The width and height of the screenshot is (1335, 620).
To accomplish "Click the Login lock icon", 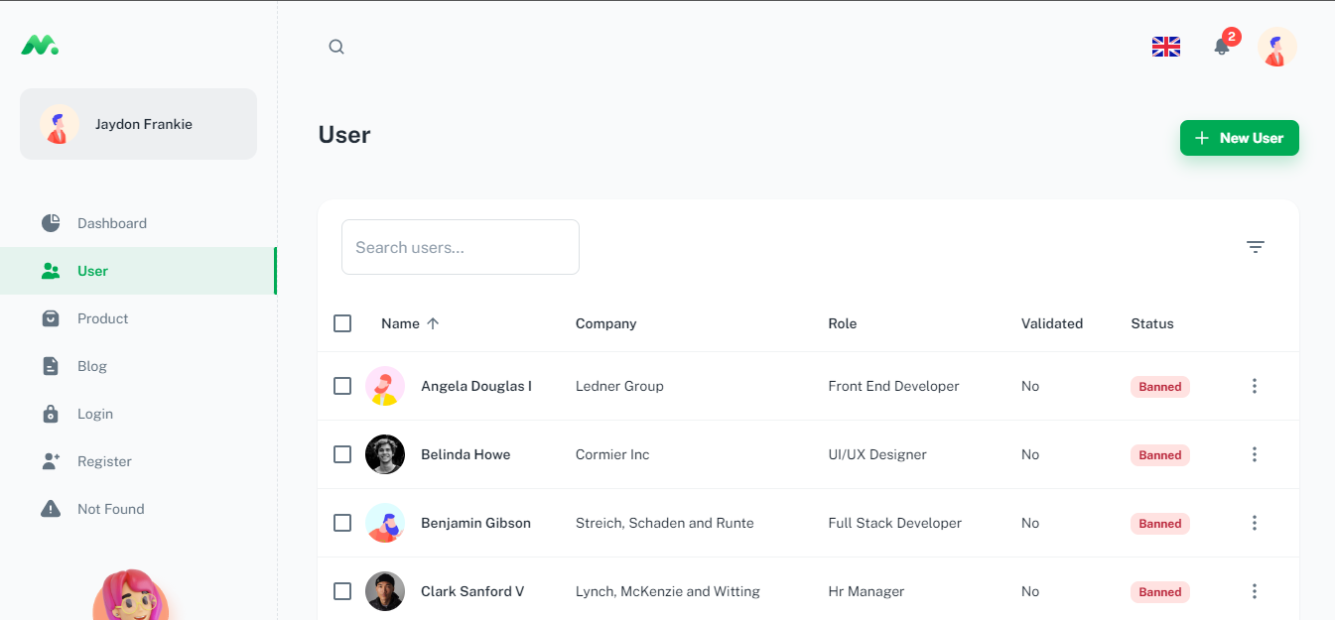I will 51,414.
